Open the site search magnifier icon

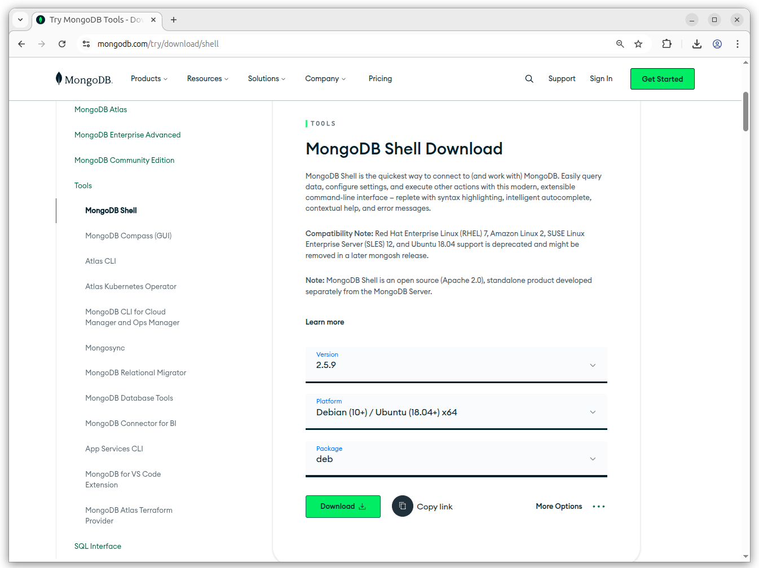click(x=529, y=79)
